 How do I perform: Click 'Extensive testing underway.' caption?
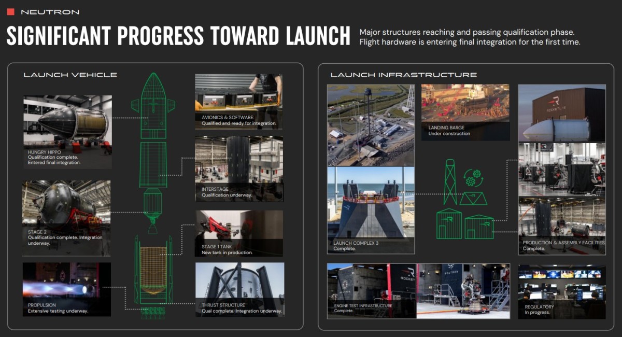pyautogui.click(x=58, y=311)
